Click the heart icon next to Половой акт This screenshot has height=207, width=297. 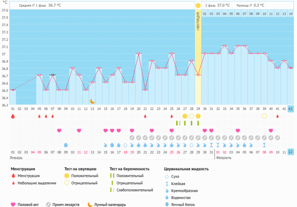[x=13, y=205]
